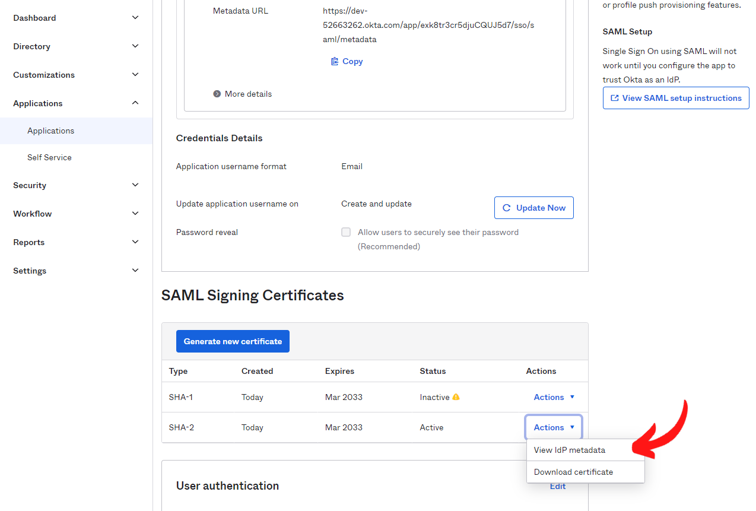Click Edit link in User authentication
This screenshot has width=756, height=511.
(x=557, y=487)
